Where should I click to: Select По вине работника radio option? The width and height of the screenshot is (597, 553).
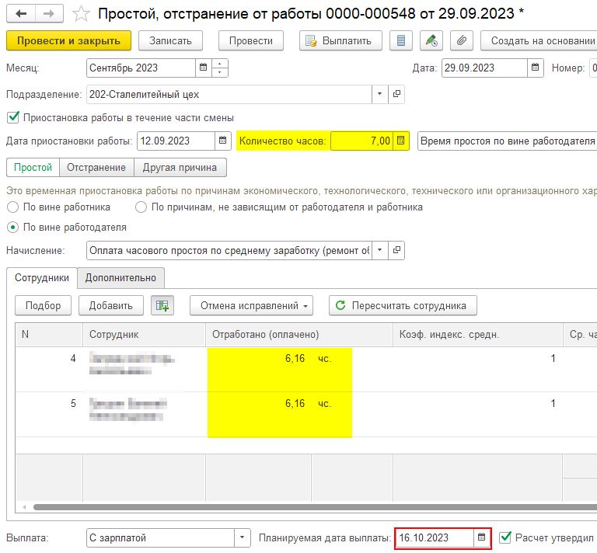click(x=13, y=207)
